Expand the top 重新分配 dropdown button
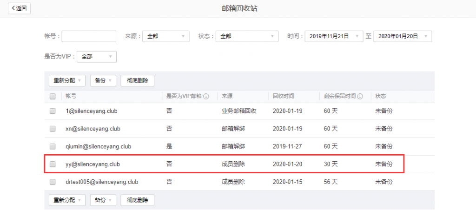This screenshot has width=476, height=210. click(67, 80)
